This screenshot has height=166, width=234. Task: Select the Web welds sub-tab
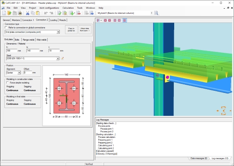[41, 40]
